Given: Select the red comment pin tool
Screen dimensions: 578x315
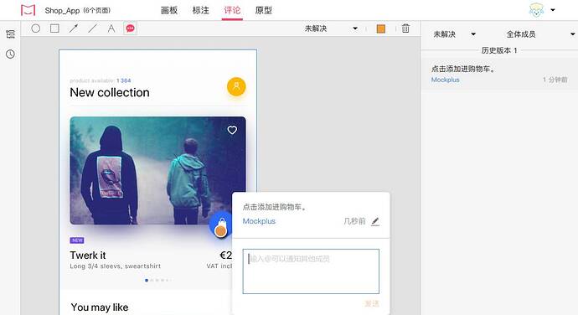Looking at the screenshot, I should (x=130, y=28).
